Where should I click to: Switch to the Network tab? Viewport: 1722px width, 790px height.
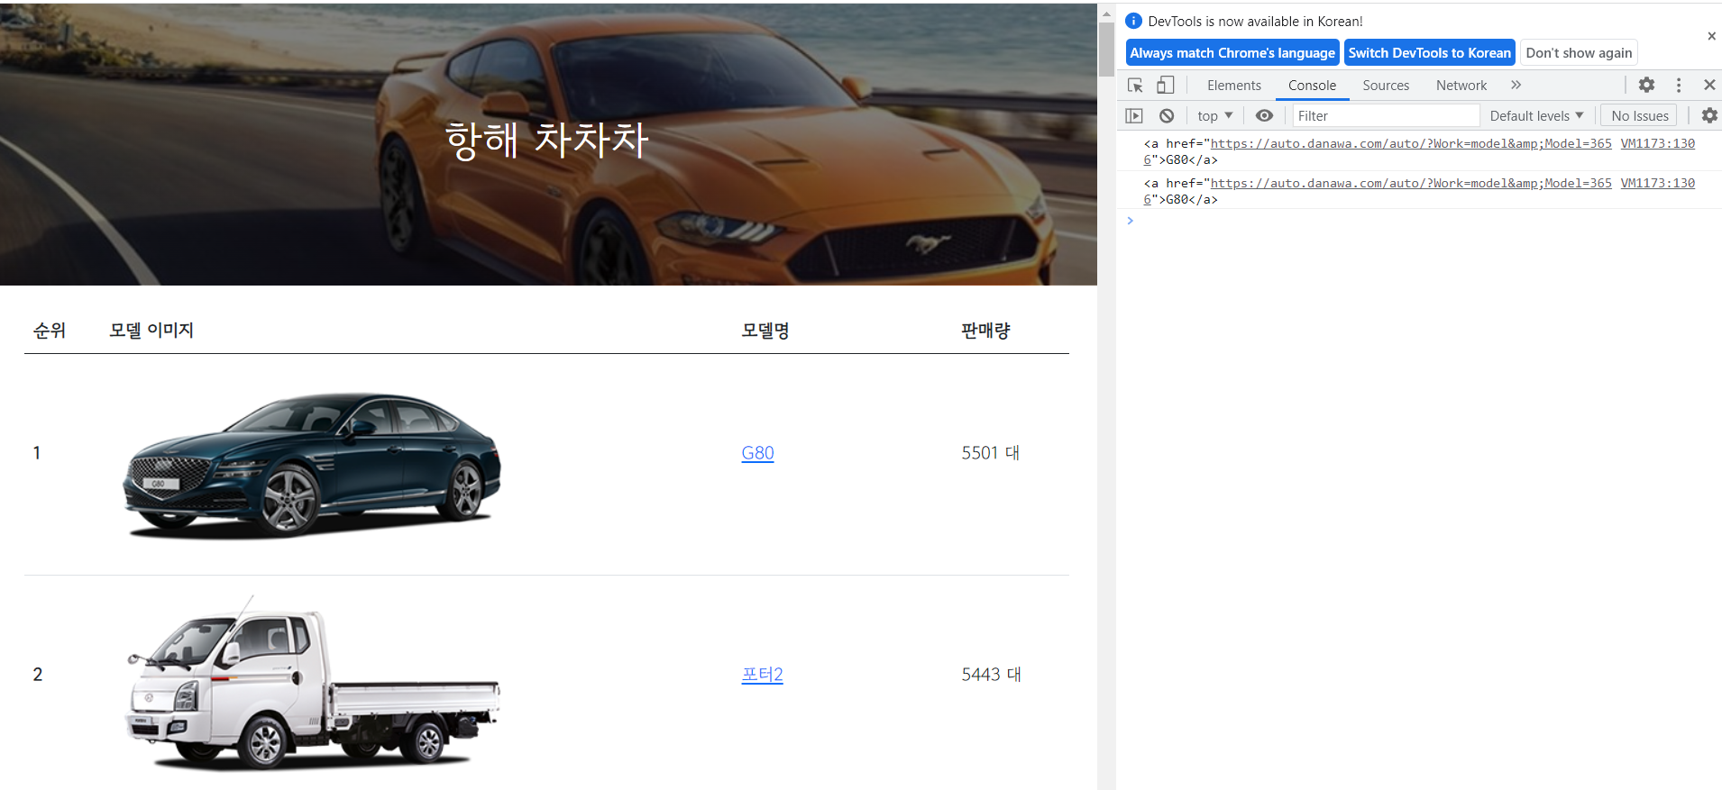point(1461,86)
